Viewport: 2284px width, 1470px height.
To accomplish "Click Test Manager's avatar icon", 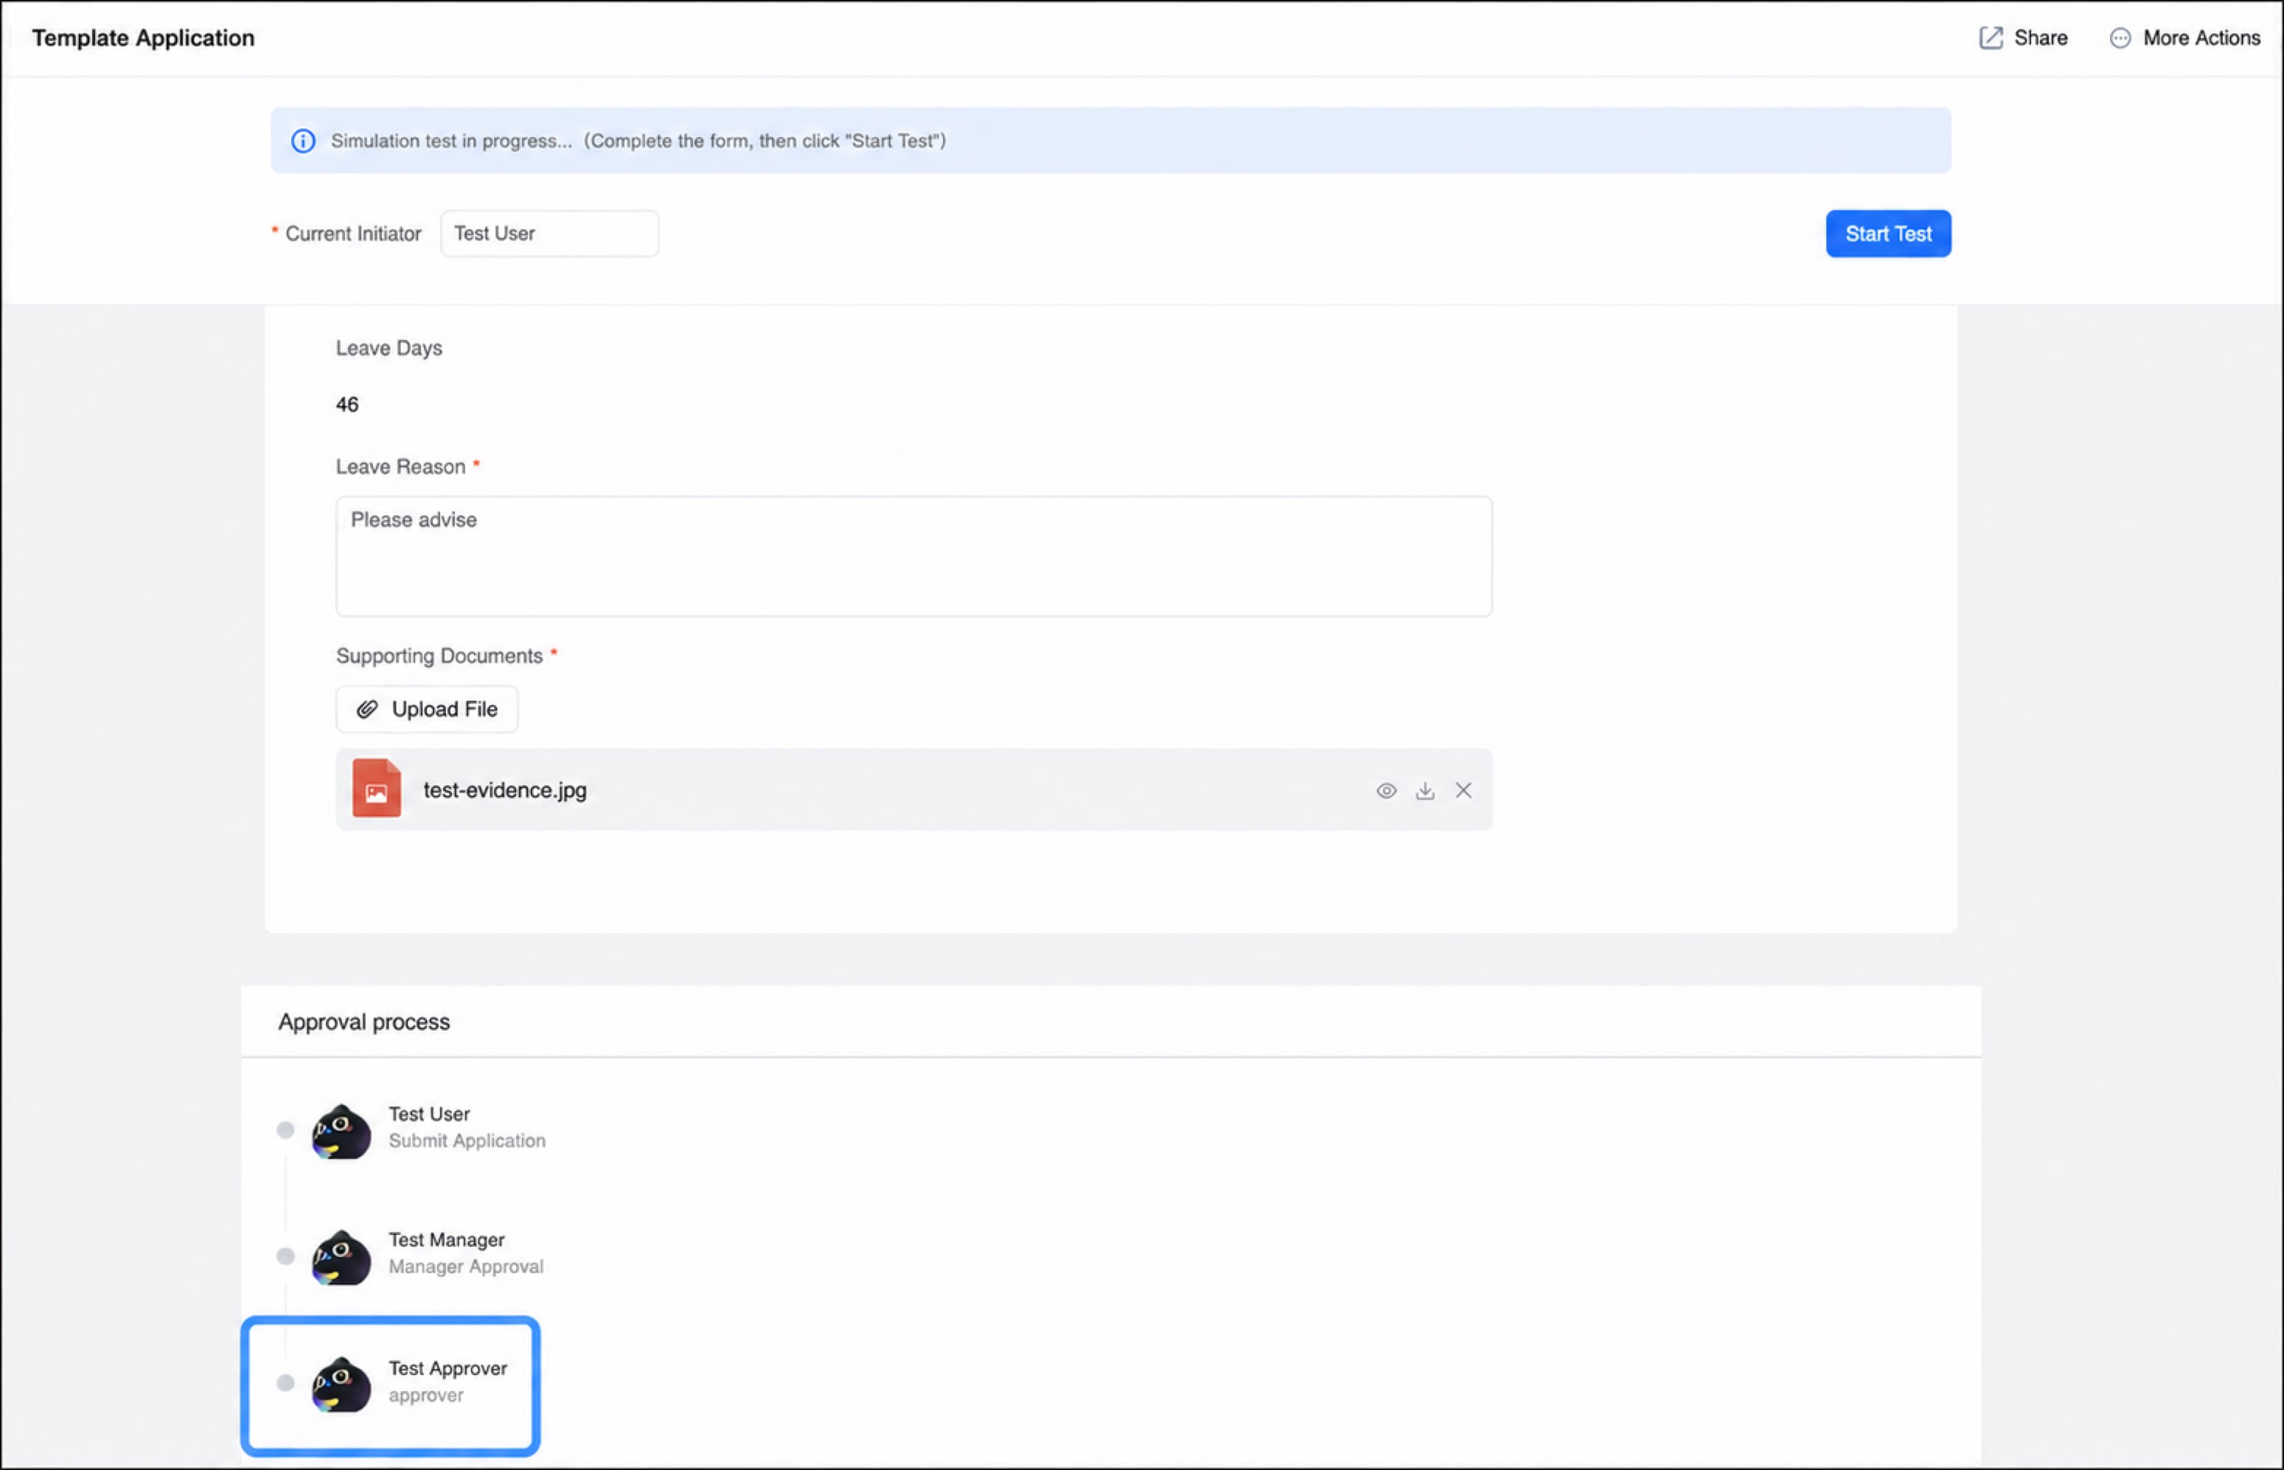I will (341, 1257).
